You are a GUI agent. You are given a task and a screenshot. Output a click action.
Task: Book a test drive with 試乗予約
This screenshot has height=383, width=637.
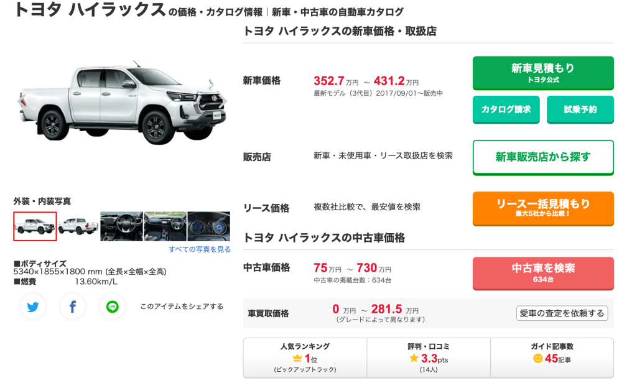click(x=580, y=109)
